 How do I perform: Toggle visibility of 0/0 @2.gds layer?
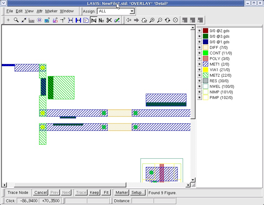tap(199, 31)
